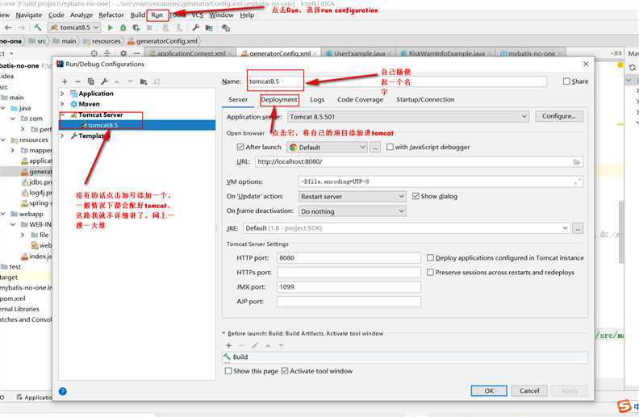639x417 pixels.
Task: Open the Refactor menu
Action: point(111,15)
